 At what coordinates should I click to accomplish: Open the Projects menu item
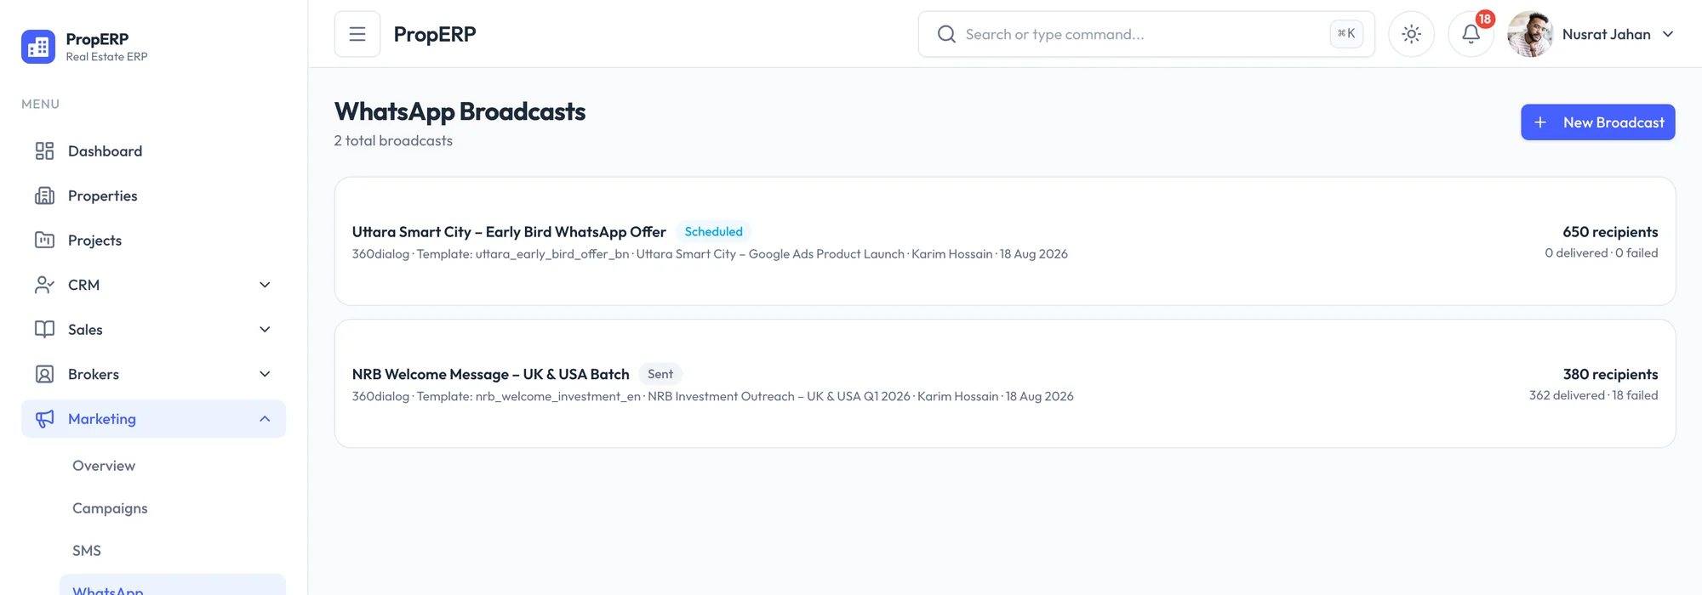click(x=153, y=241)
